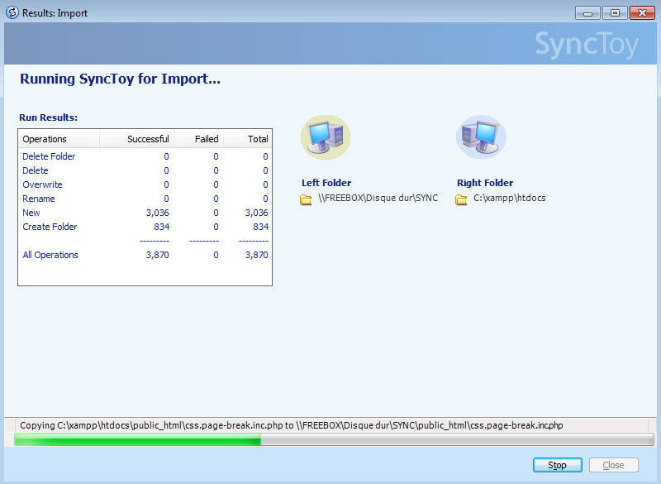This screenshot has height=484, width=661.
Task: Minimize the Results: Import window
Action: point(587,13)
